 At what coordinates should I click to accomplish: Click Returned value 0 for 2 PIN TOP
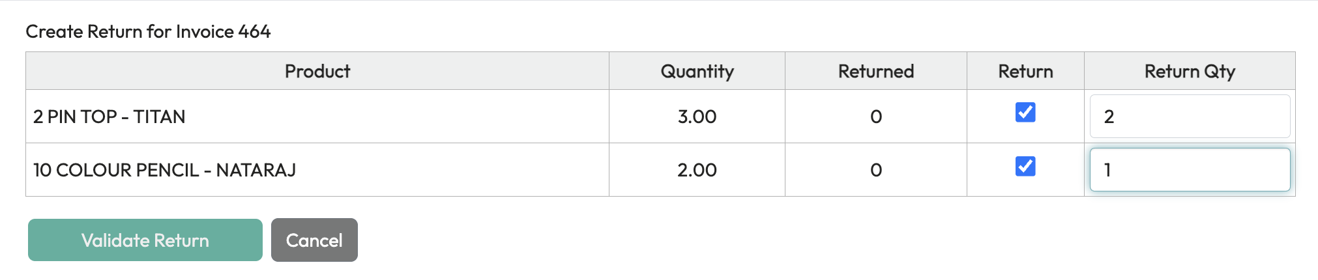(x=876, y=117)
